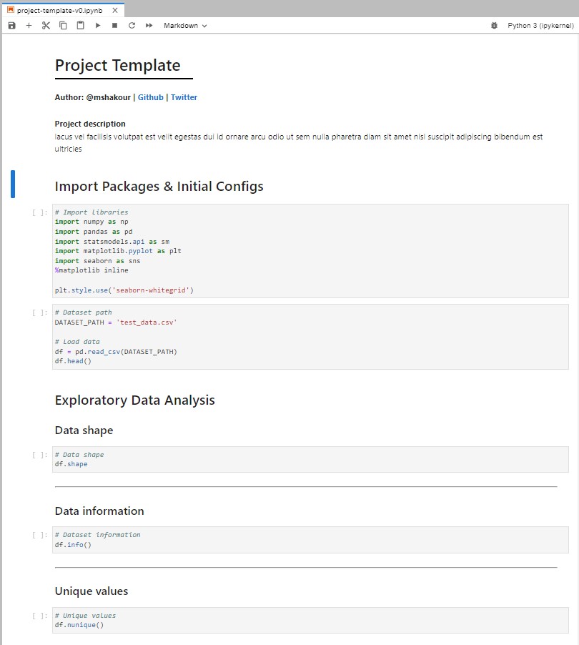The height and width of the screenshot is (645, 579).
Task: Paste cells from clipboard
Action: [x=79, y=25]
